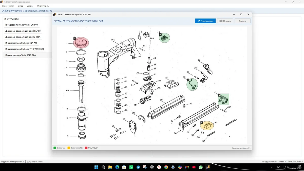
Task: Open YouTube from the taskbar
Action: click(x=194, y=167)
